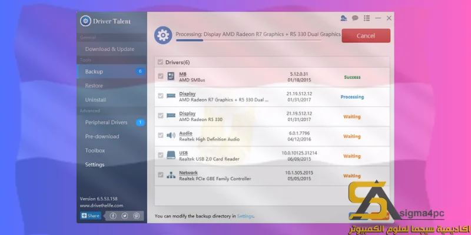Click the Network driver name link
This screenshot has height=235, width=471.
188,173
